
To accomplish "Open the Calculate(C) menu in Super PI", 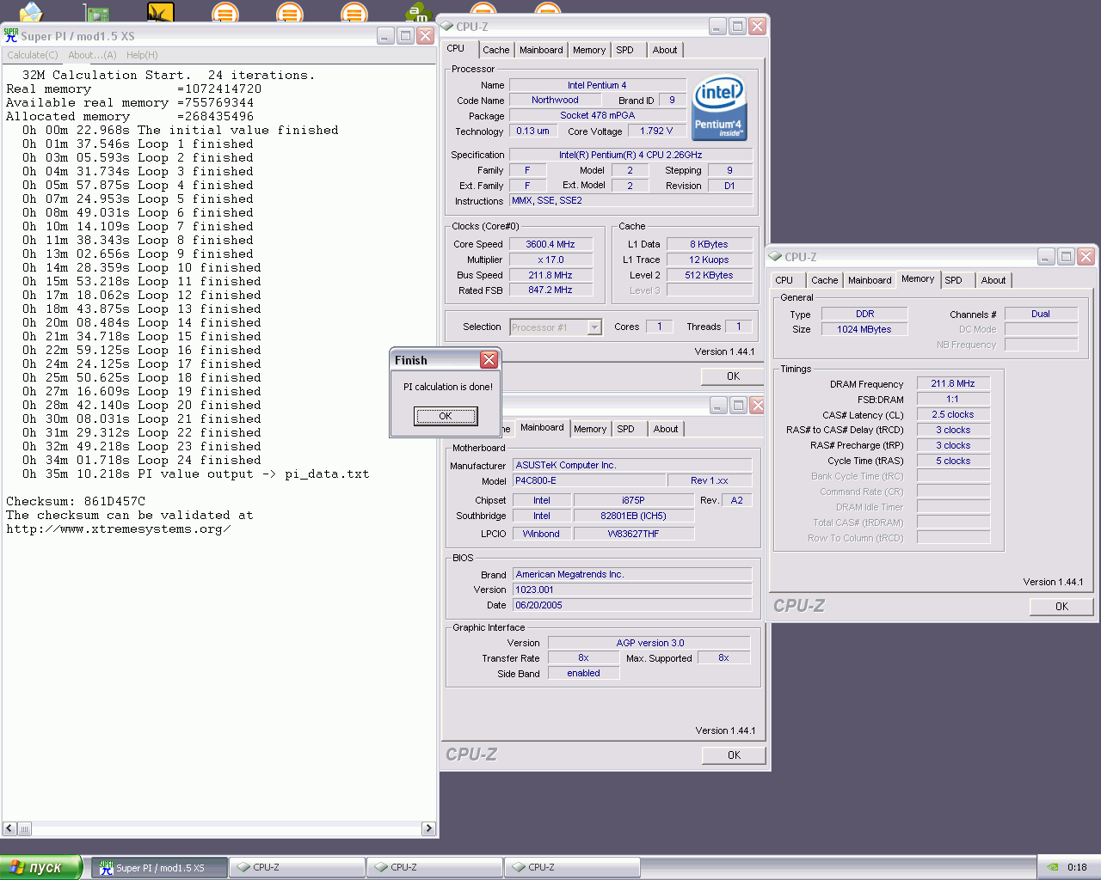I will click(x=33, y=55).
